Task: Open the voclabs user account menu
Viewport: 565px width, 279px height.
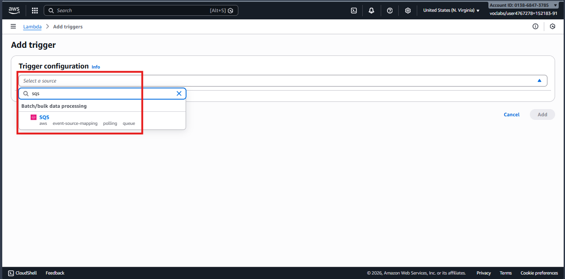Action: [x=523, y=13]
